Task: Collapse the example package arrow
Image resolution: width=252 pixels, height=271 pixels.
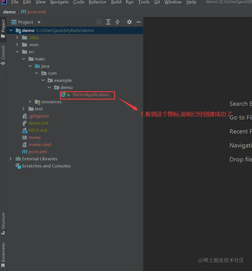Action: 43,80
